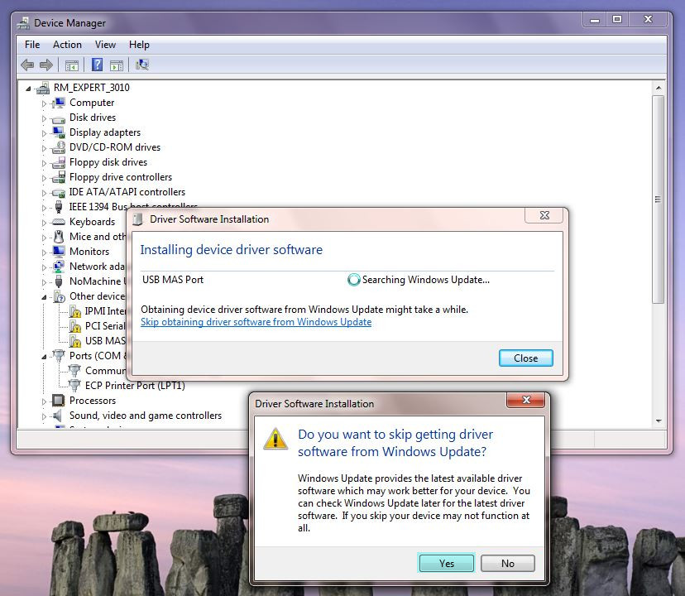Open the File menu
685x596 pixels.
point(32,45)
